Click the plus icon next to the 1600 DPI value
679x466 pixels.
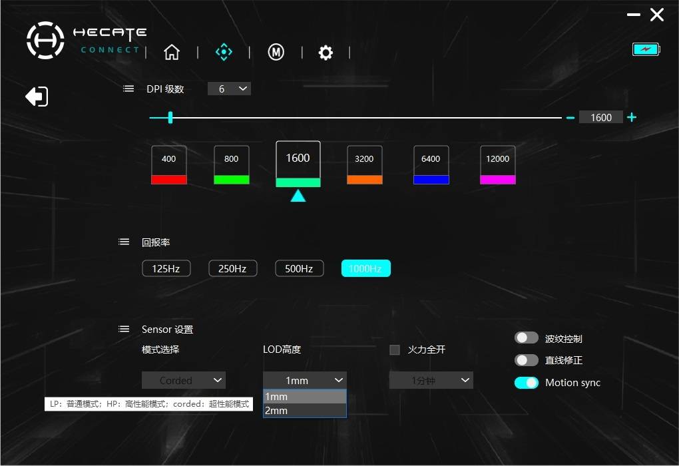[632, 117]
